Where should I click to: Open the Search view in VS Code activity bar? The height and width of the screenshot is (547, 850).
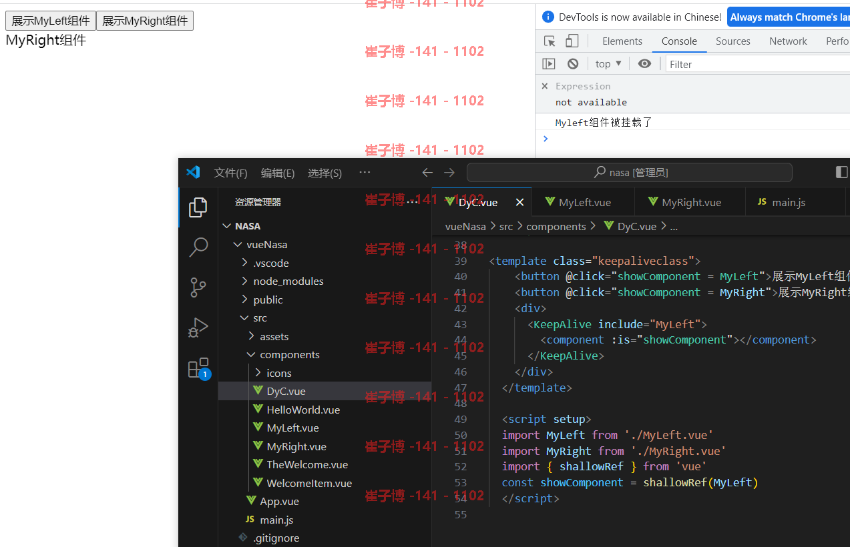(x=198, y=247)
